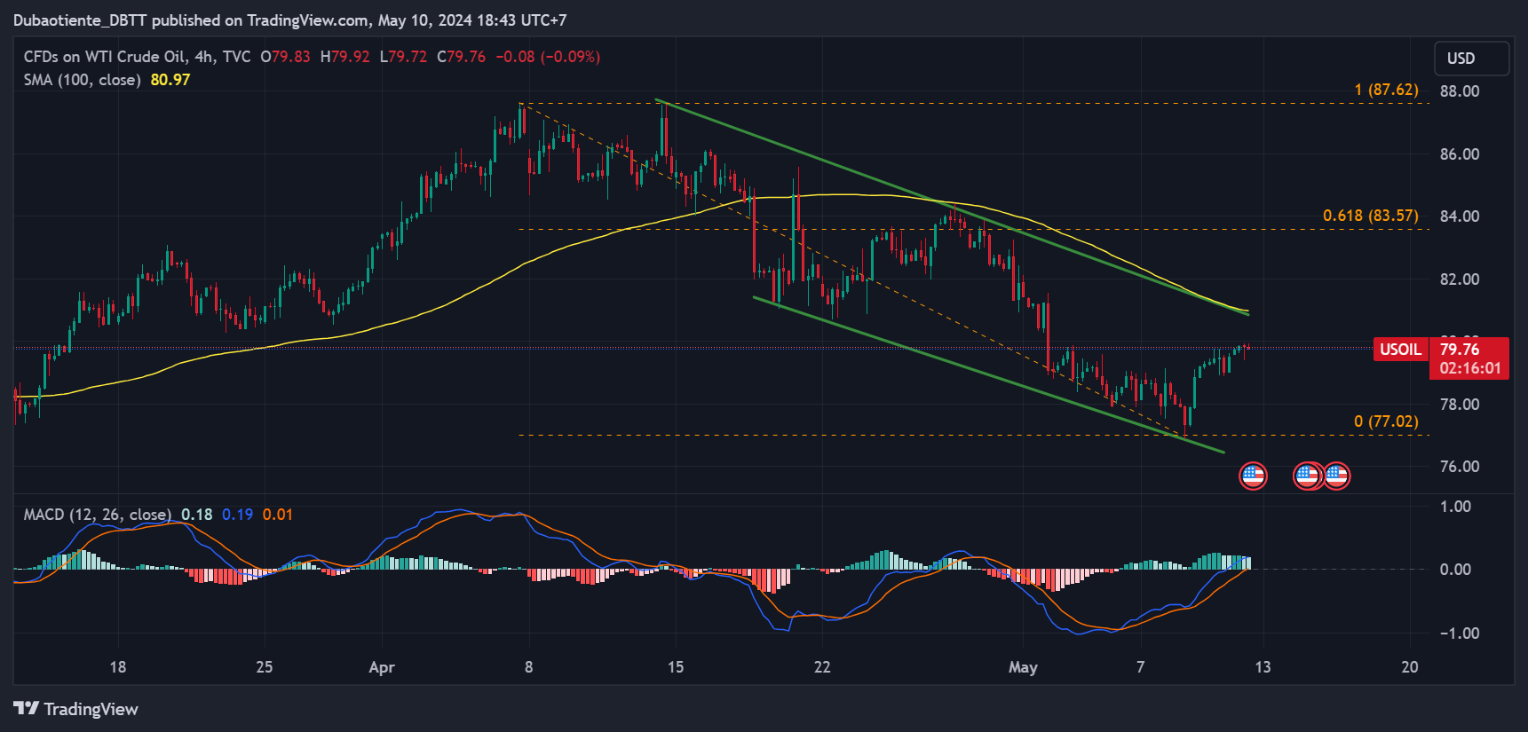This screenshot has height=732, width=1528.
Task: Click the first US economic event flag icon
Action: point(1253,476)
